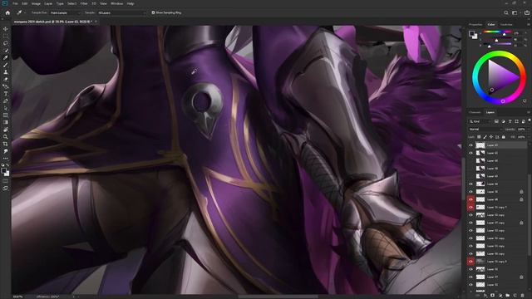
Task: Click the toolbar foreground color swatch
Action: point(4,171)
